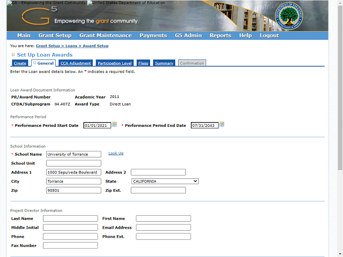Click into the Email Address field

[x=163, y=228]
